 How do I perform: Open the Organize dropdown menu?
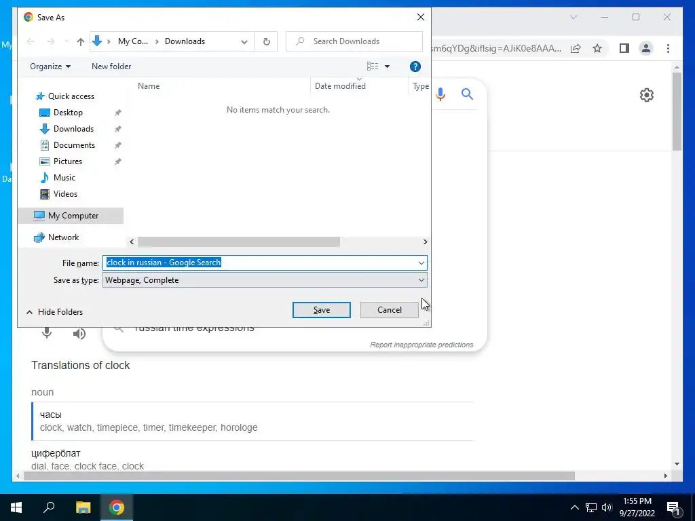tap(50, 66)
